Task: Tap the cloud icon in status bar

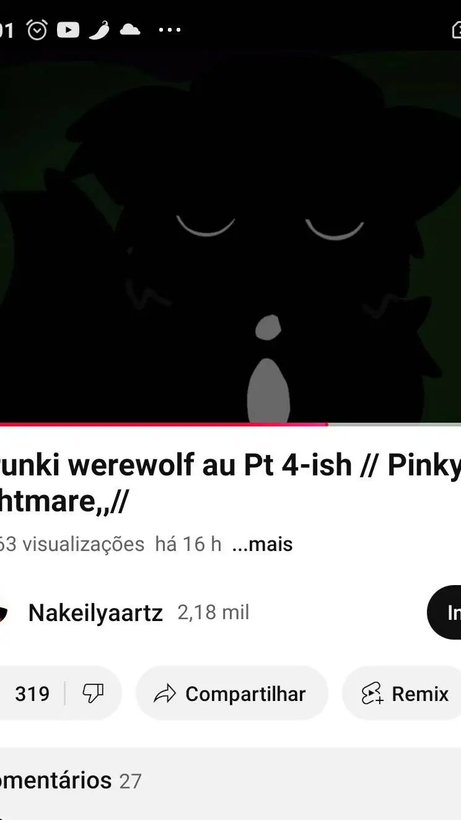Action: [130, 29]
